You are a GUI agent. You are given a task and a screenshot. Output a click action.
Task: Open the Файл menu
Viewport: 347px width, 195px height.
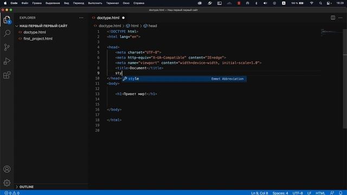tap(25, 3)
